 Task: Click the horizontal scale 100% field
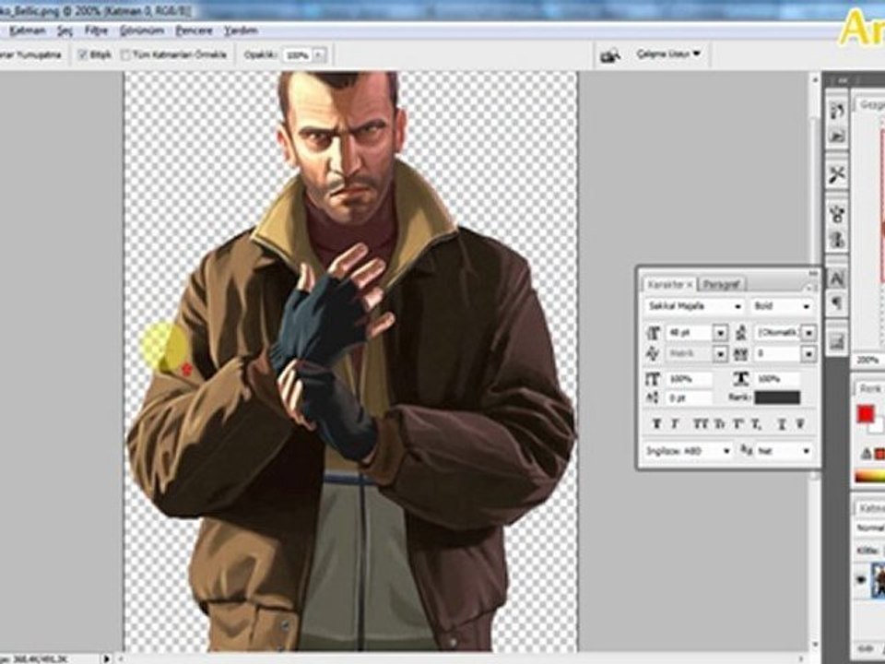coord(777,378)
